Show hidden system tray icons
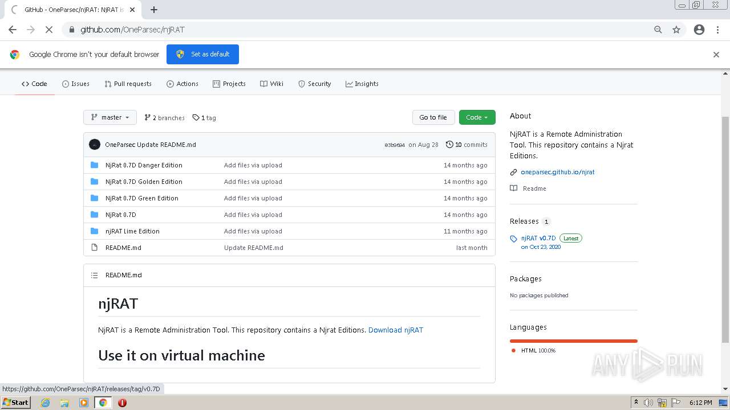The image size is (730, 410). point(636,403)
